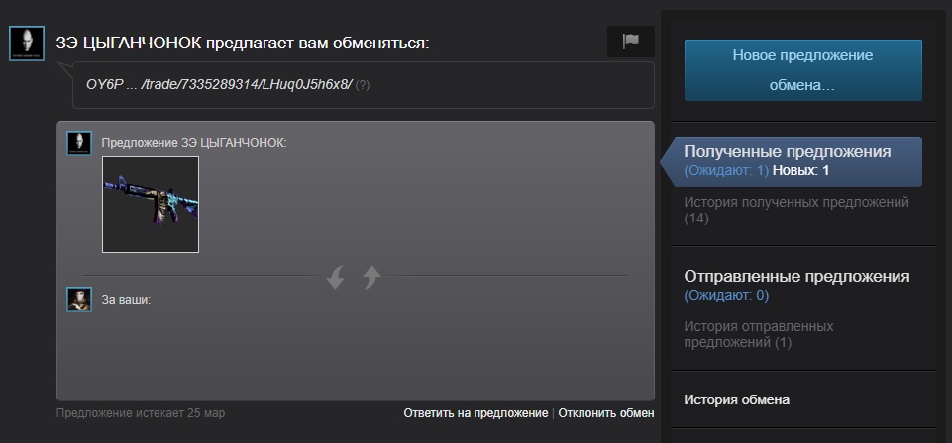952x443 pixels.
Task: Click the right curved exchange arrow
Action: coord(371,278)
